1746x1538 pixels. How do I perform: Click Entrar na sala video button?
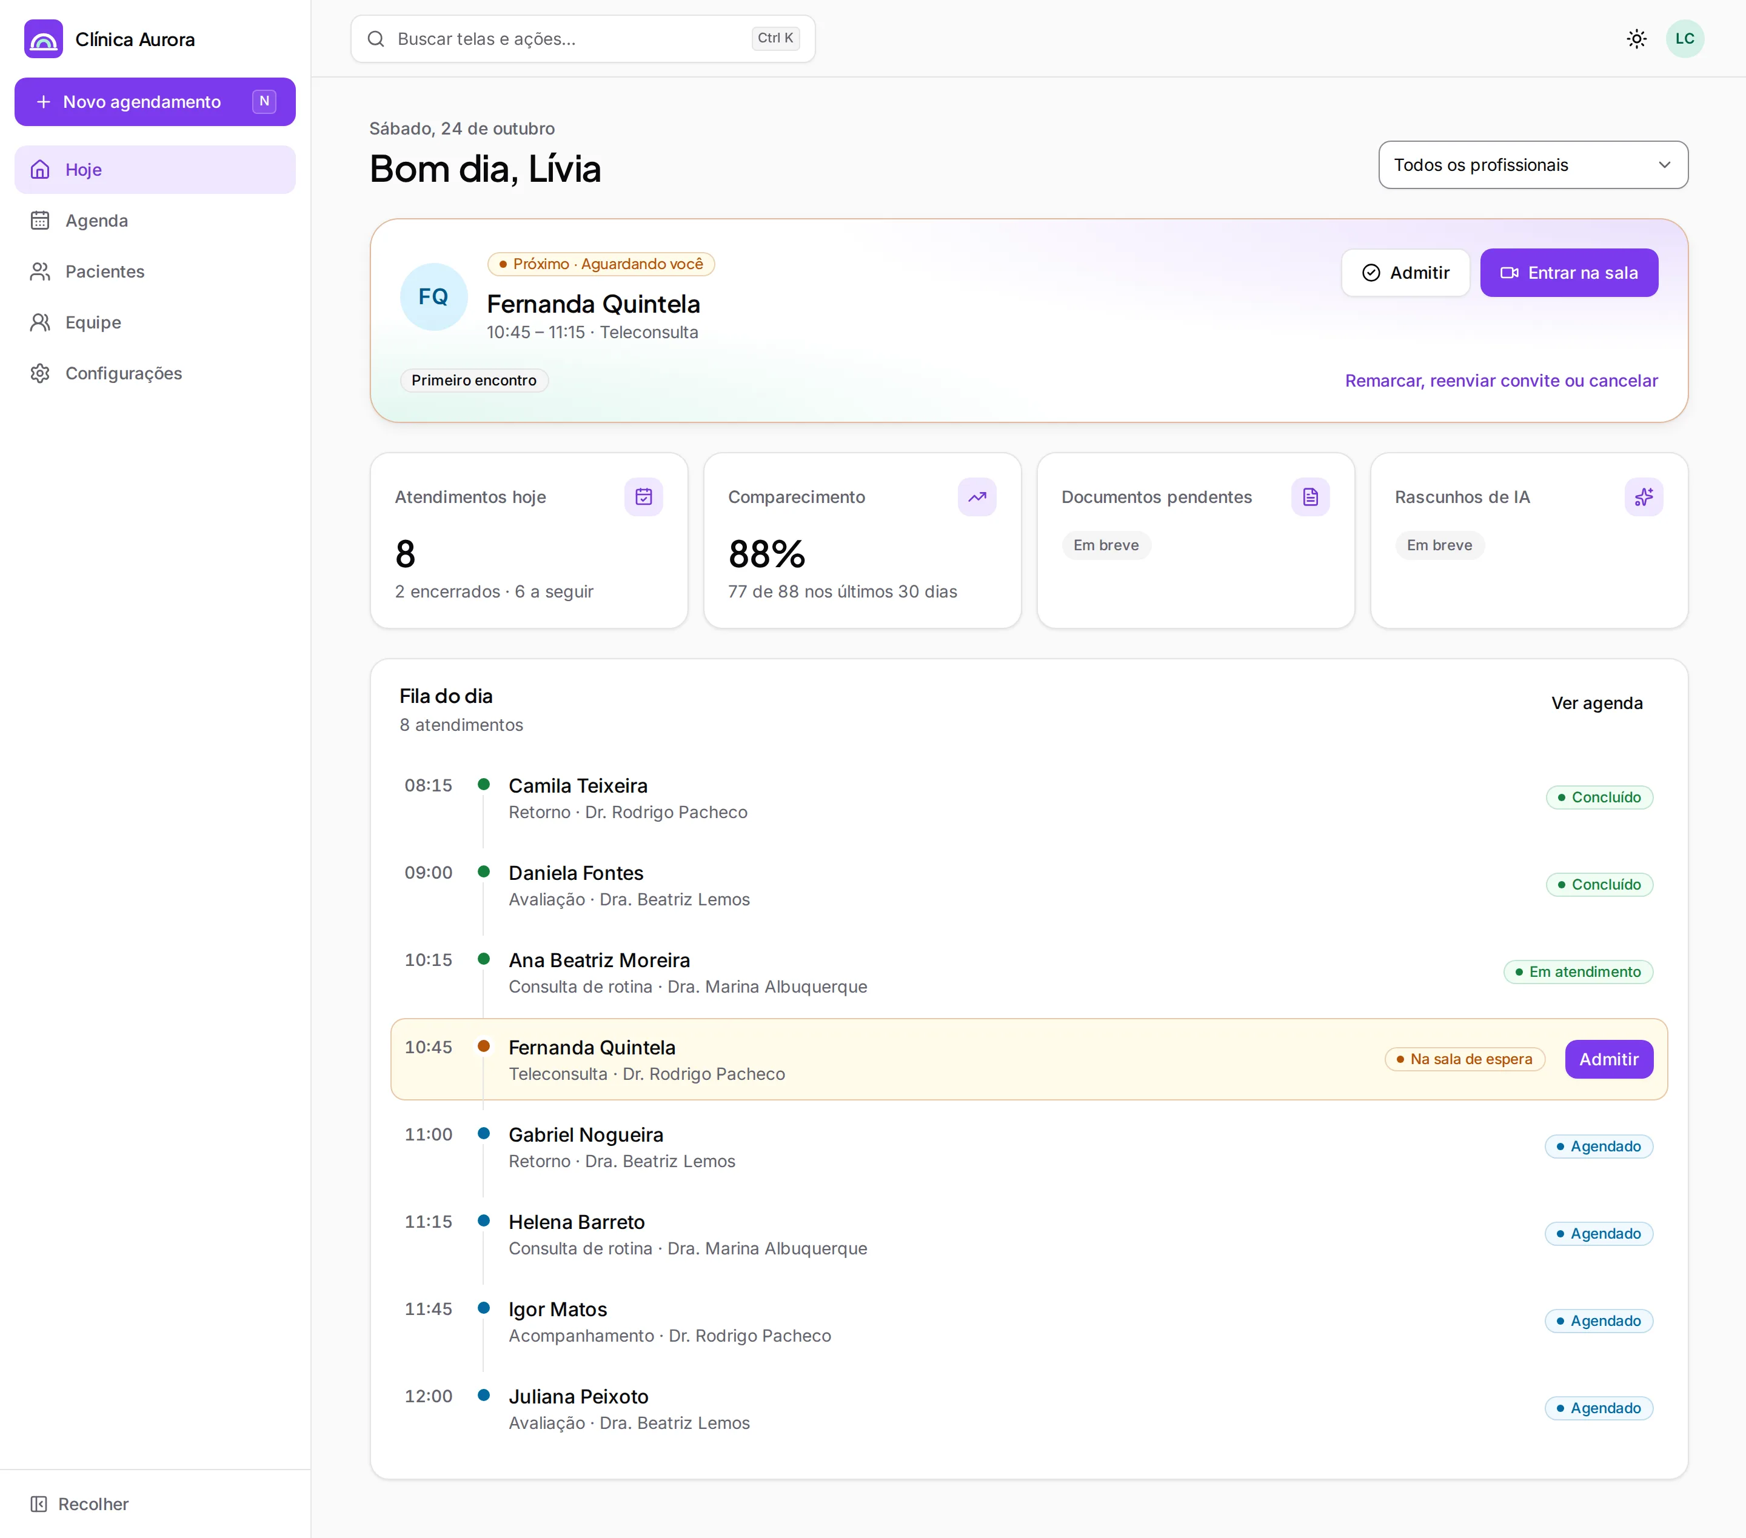[x=1568, y=273]
